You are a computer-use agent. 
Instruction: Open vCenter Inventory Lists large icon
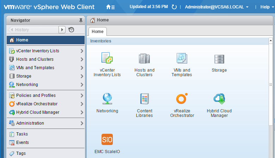(x=107, y=58)
